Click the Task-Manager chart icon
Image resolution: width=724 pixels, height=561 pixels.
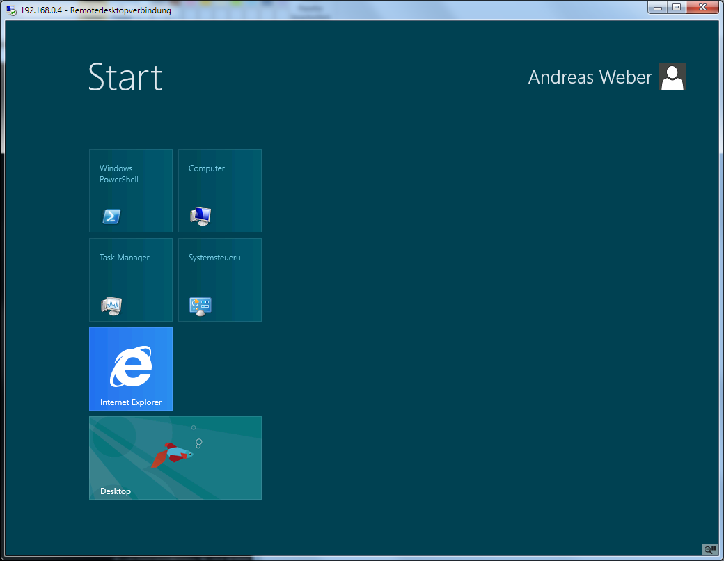click(x=111, y=306)
